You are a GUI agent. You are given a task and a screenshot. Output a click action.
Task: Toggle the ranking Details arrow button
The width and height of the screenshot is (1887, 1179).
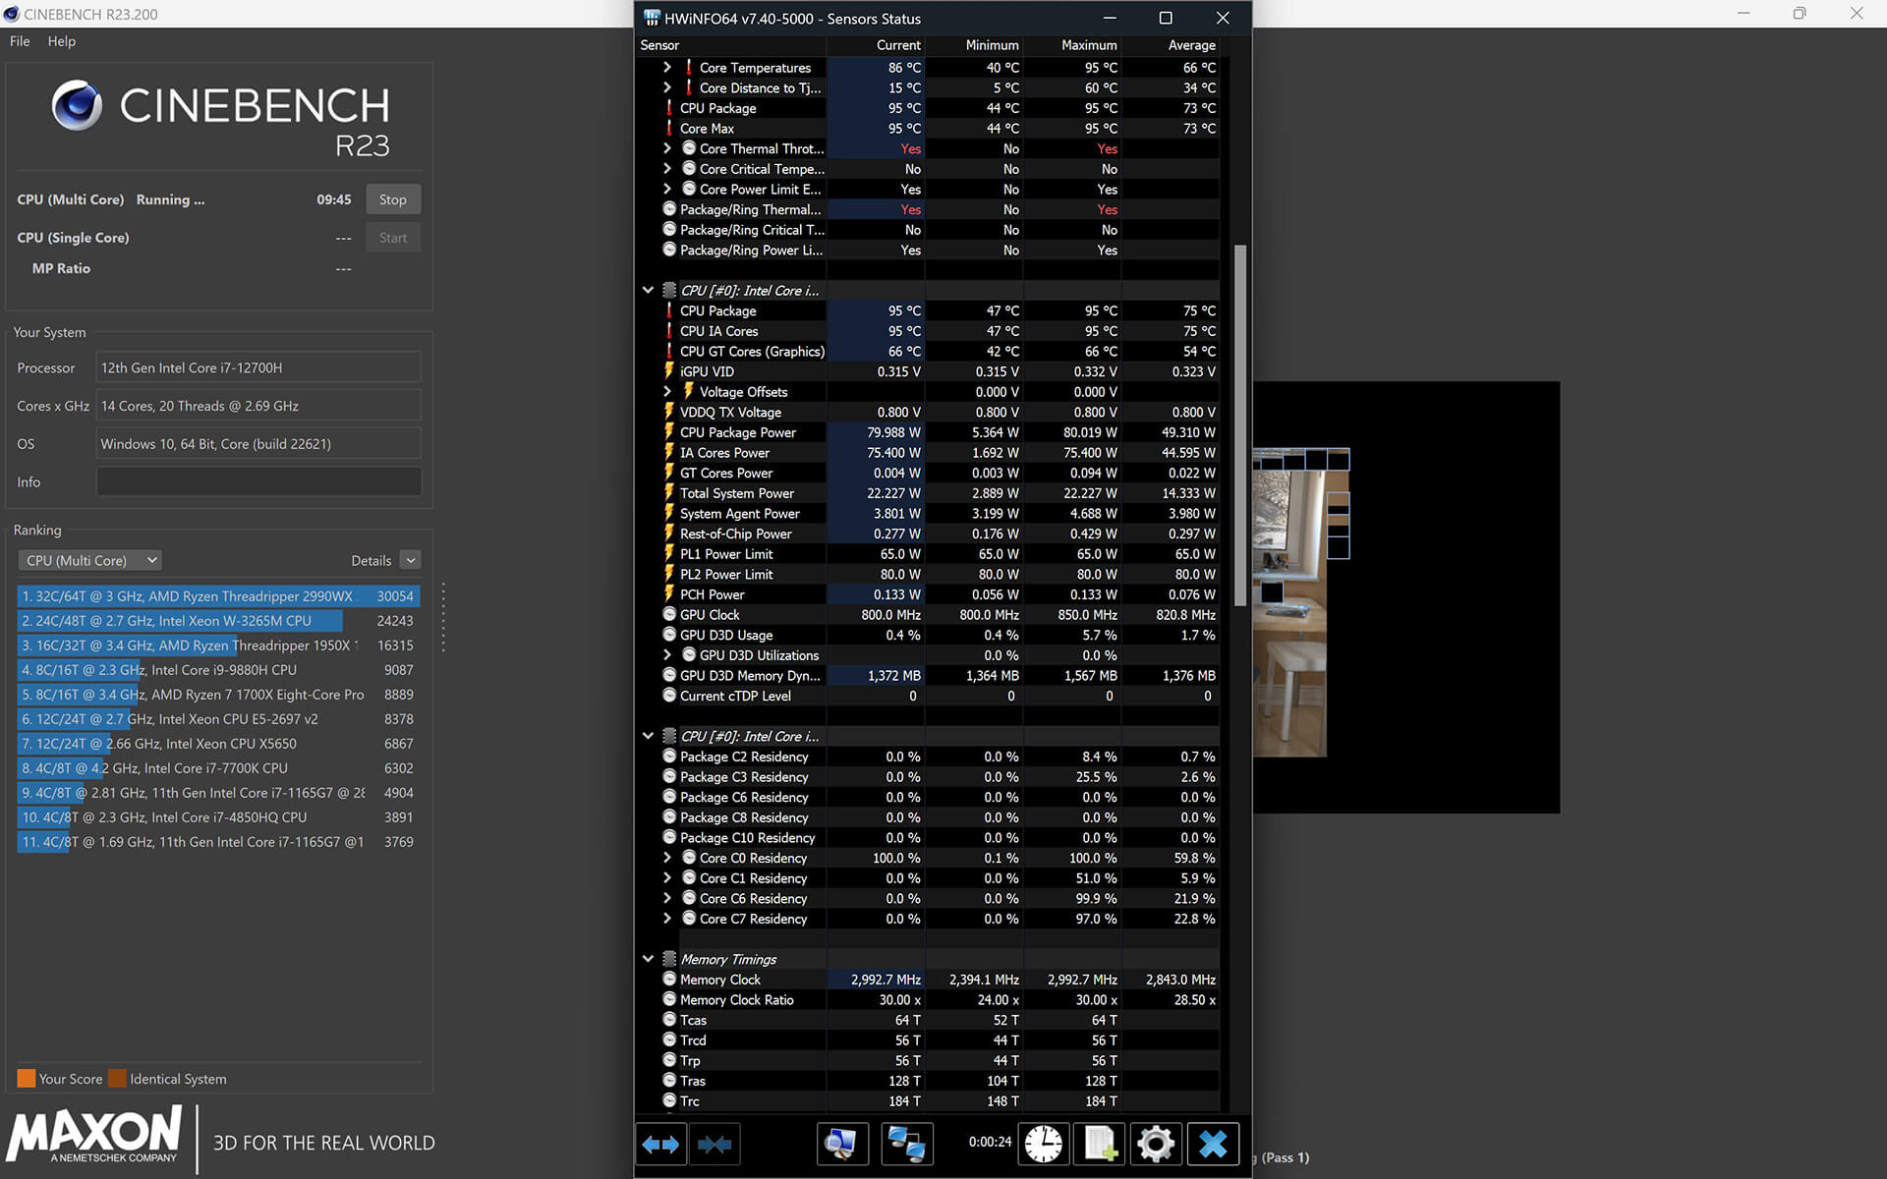[411, 560]
